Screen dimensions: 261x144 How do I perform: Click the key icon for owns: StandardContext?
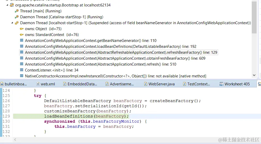[x=22, y=35]
